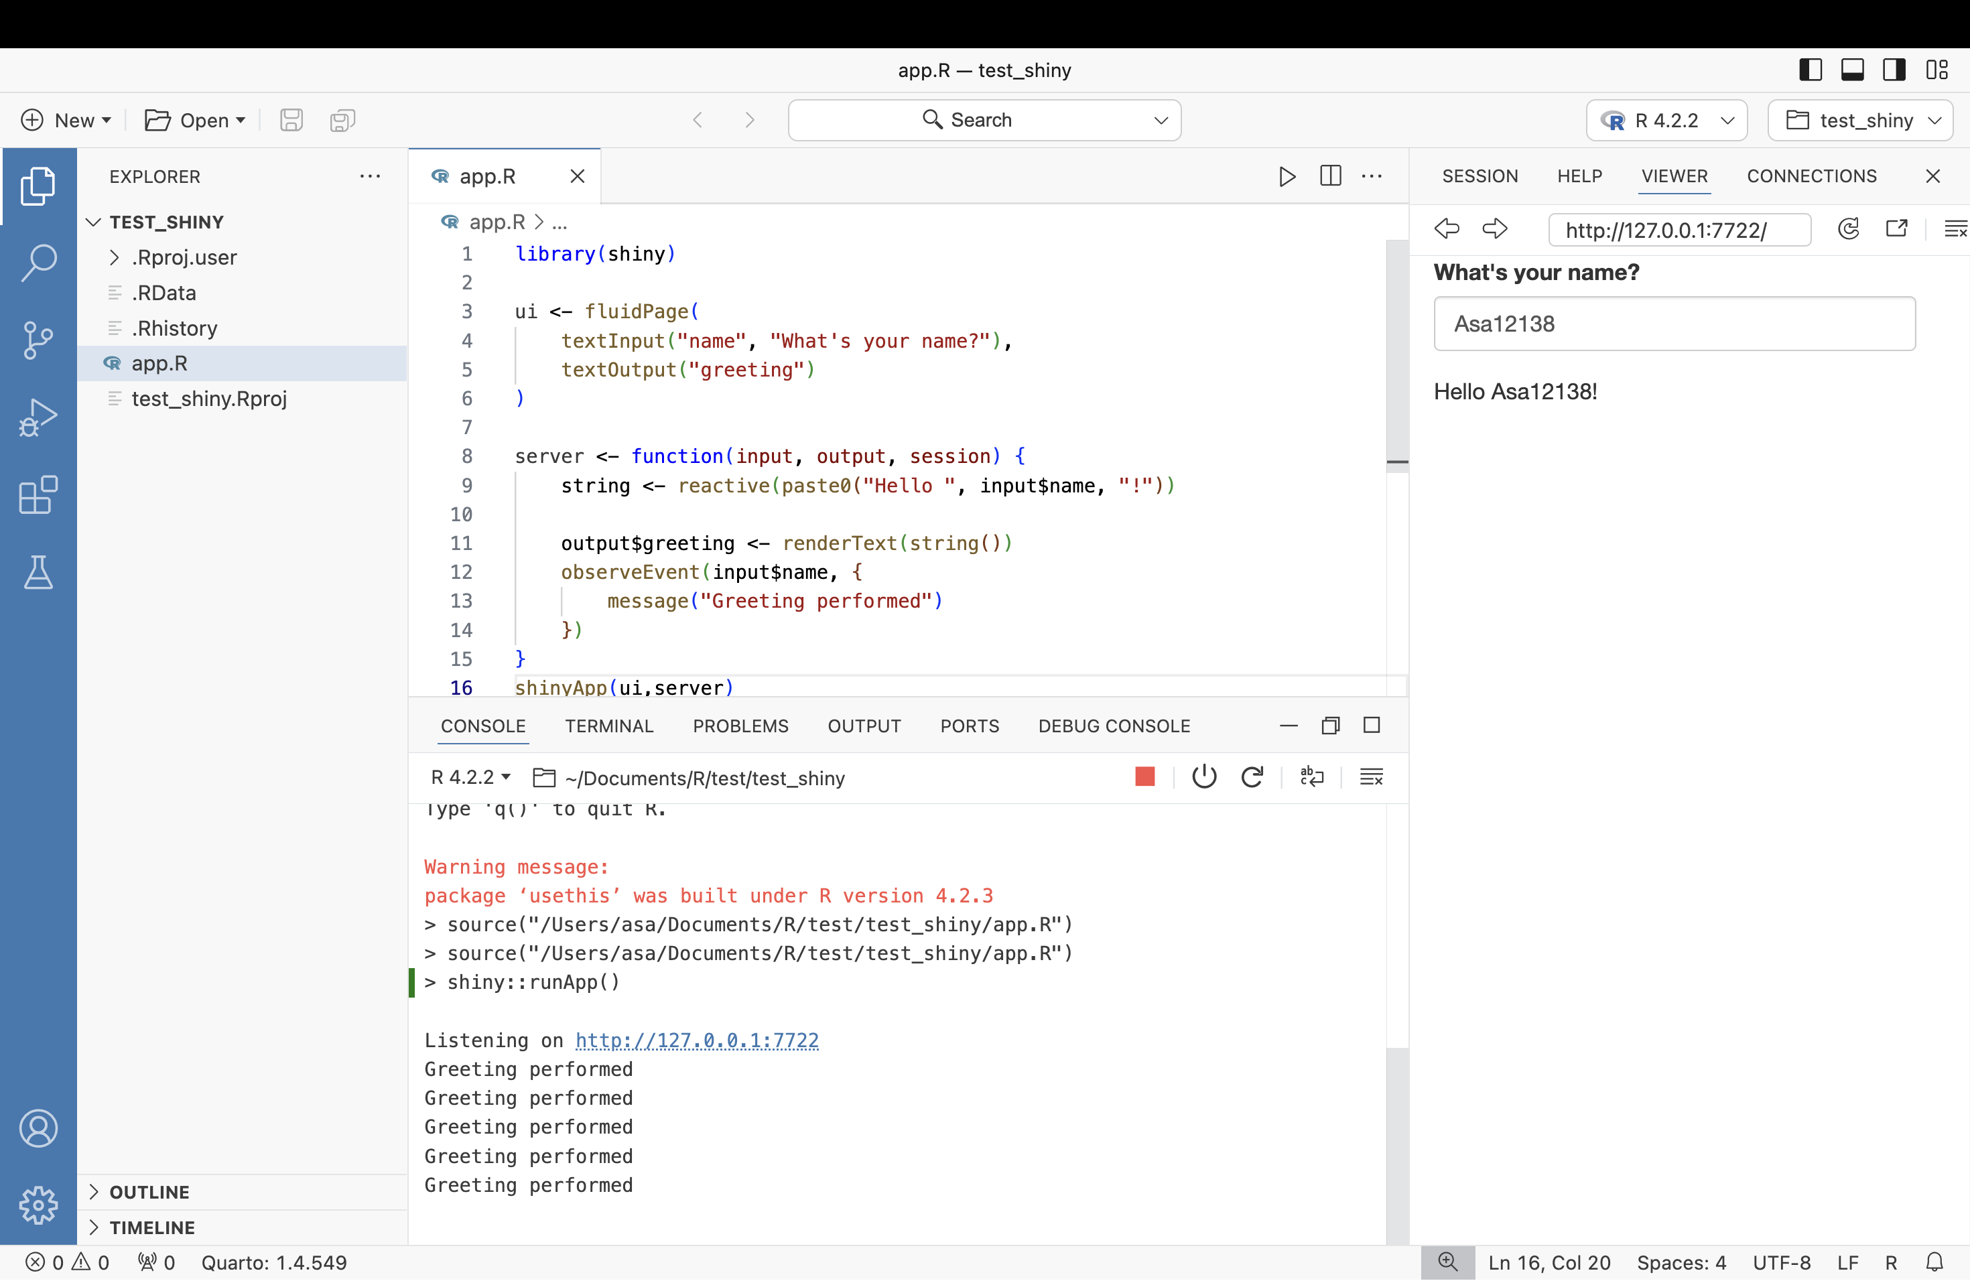1970x1281 pixels.
Task: Switch to the DEBUG CONSOLE tab
Action: 1114,726
